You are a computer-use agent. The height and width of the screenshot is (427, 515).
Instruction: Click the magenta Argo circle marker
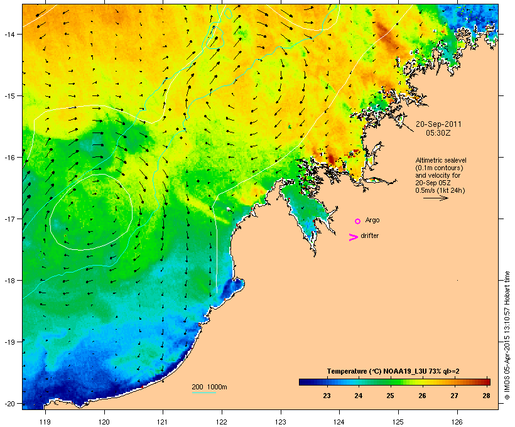pyautogui.click(x=358, y=222)
